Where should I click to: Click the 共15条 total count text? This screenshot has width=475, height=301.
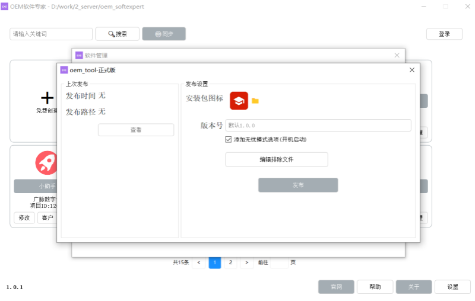181,262
